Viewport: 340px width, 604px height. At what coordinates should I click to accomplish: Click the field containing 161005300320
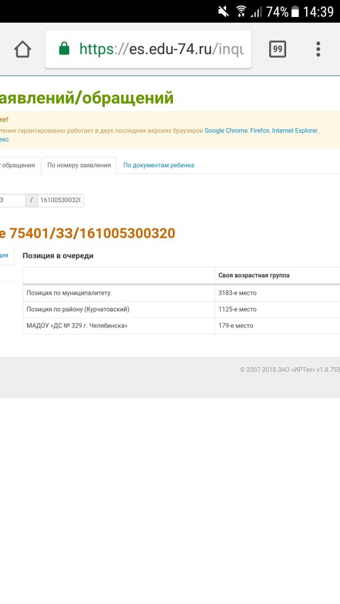pos(61,201)
